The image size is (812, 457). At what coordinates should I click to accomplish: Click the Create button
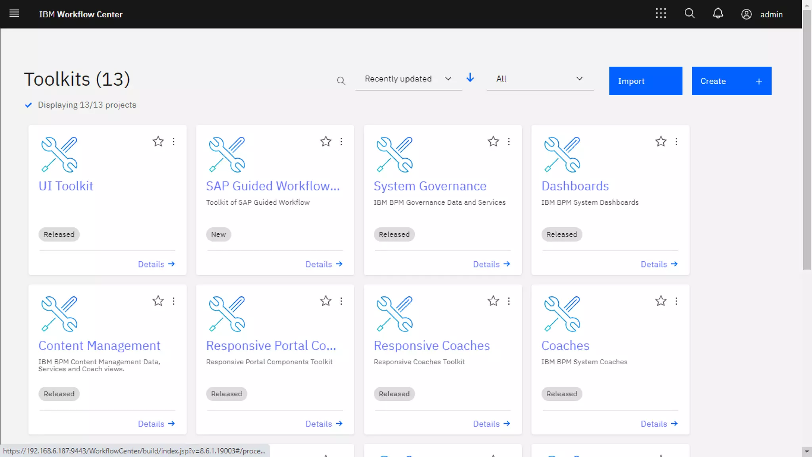click(x=731, y=81)
